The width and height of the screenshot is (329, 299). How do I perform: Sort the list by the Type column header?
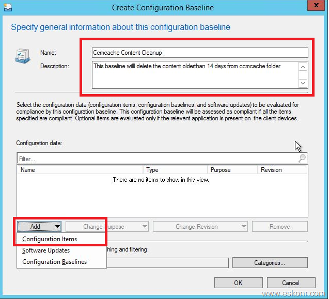pos(176,169)
